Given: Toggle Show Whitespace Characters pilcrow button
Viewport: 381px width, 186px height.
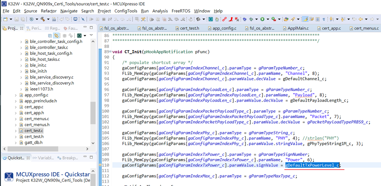Looking at the screenshot, I should pos(324,19).
